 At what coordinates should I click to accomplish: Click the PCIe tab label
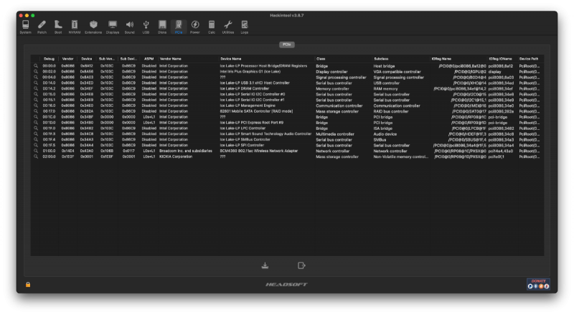click(x=286, y=44)
